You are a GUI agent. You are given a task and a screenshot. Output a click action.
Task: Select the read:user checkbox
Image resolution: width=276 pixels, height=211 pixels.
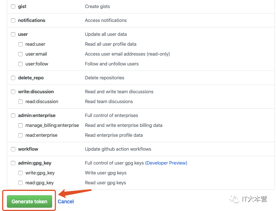[21, 44]
